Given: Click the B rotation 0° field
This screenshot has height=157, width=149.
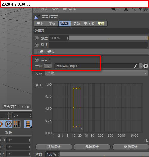Looking at the screenshot, I should point(18,154).
